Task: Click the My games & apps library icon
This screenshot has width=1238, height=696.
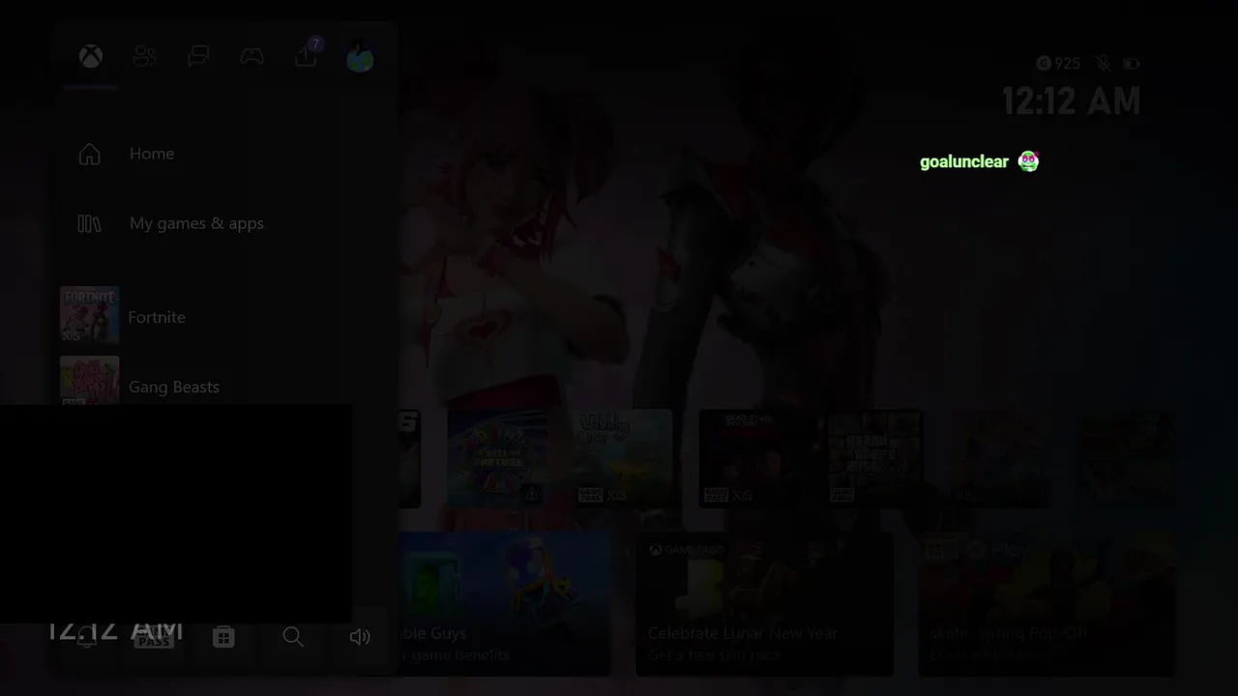Action: pyautogui.click(x=89, y=223)
